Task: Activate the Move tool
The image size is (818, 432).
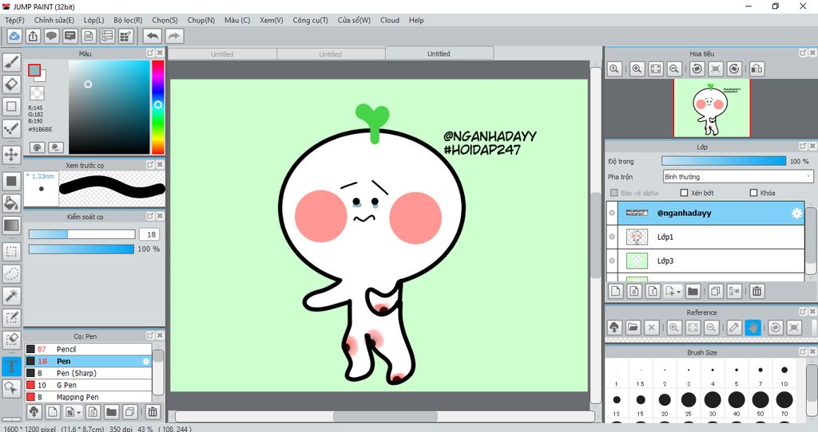Action: point(12,154)
